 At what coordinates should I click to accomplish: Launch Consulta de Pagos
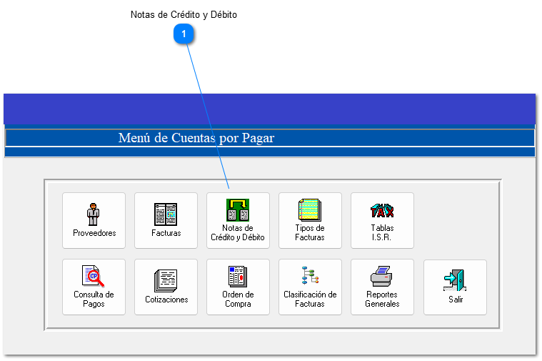94,287
